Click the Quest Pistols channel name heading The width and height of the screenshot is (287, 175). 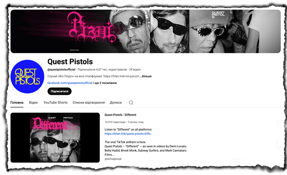tap(70, 62)
